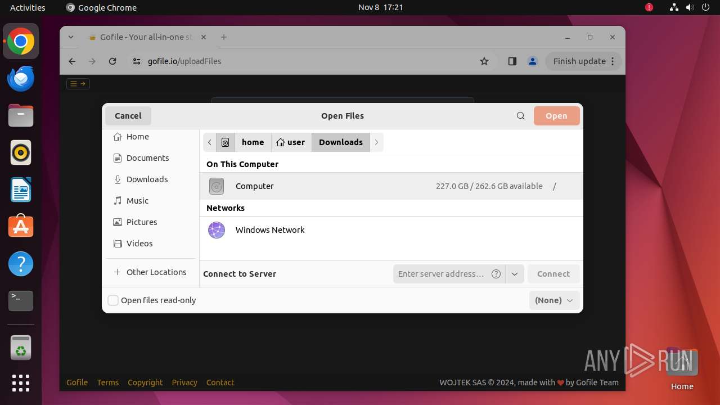Open the Copyright footer link
The width and height of the screenshot is (720, 405).
[x=145, y=382]
